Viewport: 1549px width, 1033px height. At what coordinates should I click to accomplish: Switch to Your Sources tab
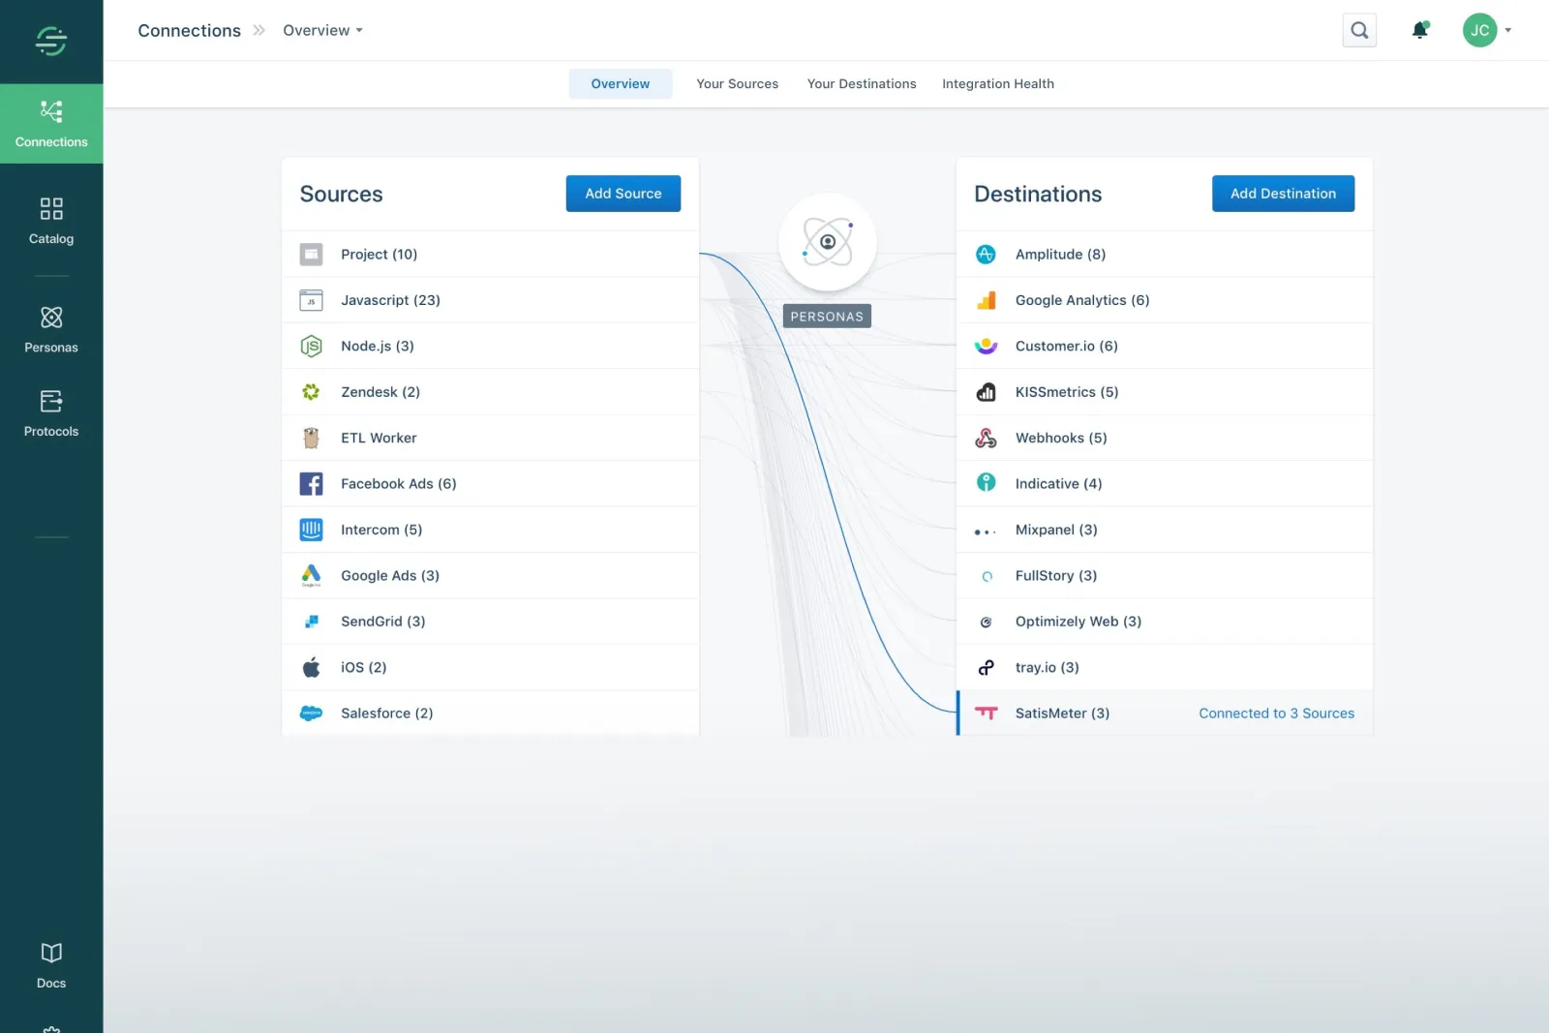(x=737, y=83)
